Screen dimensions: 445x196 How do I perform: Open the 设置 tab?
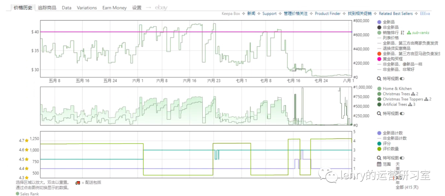[137, 8]
